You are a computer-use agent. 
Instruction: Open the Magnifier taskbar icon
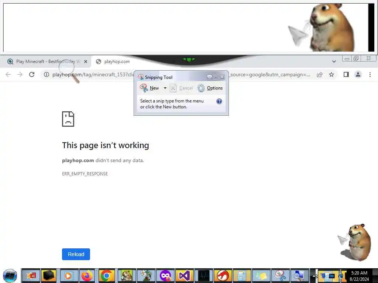coord(299,276)
